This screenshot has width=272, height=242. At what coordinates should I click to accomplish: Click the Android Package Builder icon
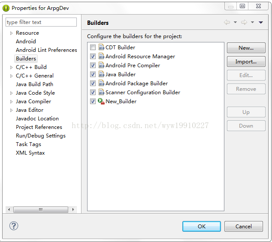[x=102, y=83]
